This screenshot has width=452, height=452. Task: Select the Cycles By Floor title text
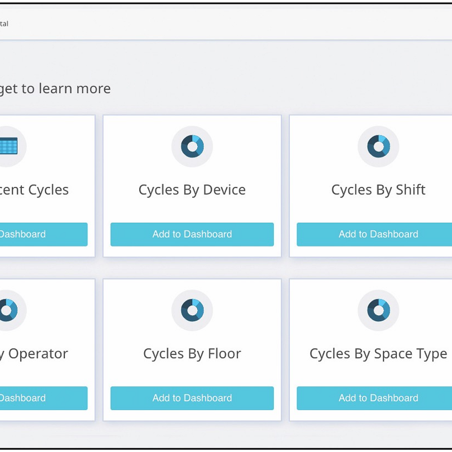pyautogui.click(x=192, y=354)
